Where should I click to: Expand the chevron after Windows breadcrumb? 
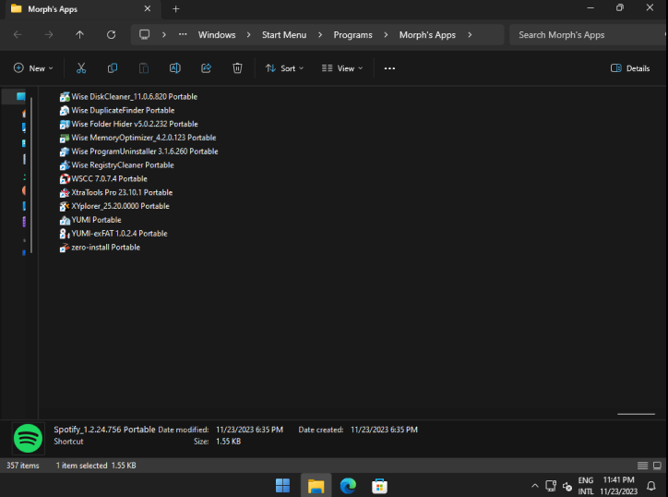pyautogui.click(x=248, y=34)
